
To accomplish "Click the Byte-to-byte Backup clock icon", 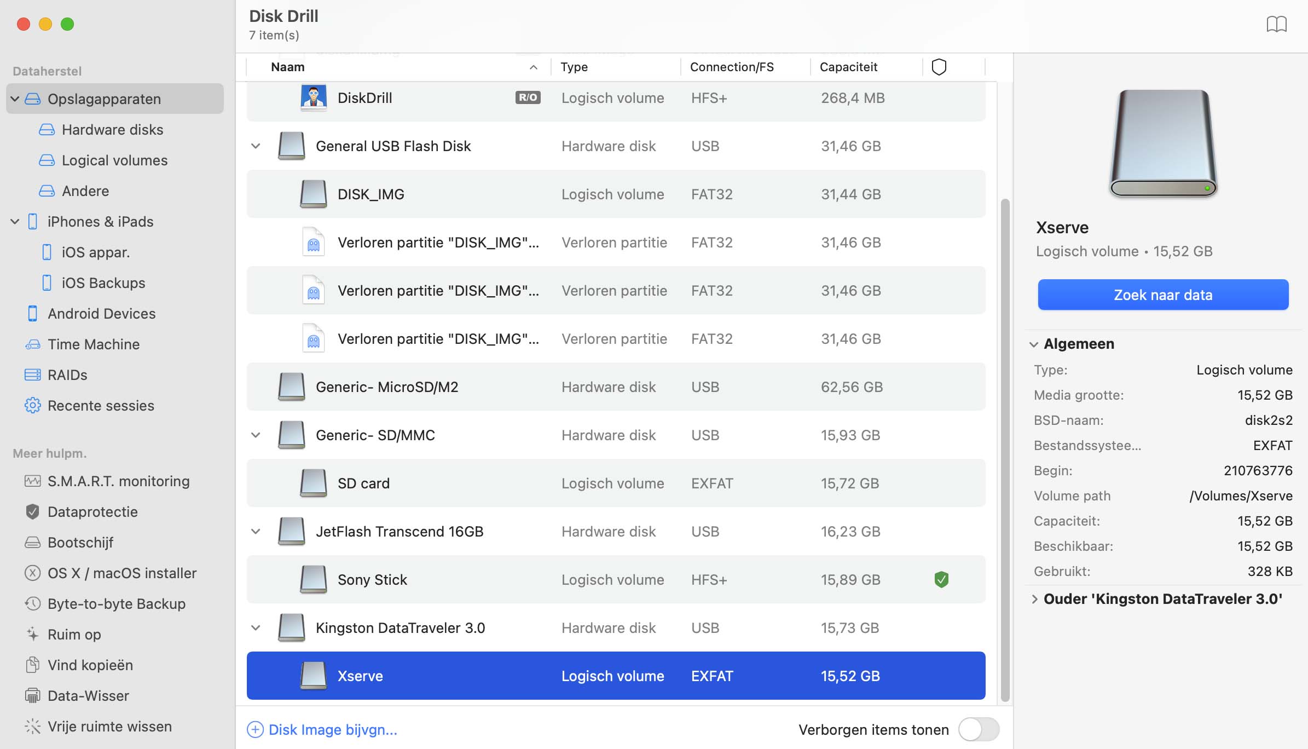I will (33, 604).
